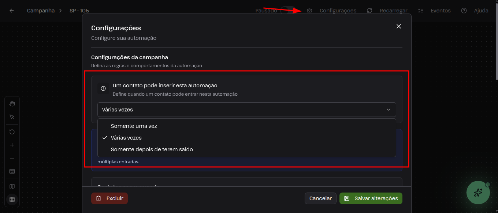The height and width of the screenshot is (213, 498).
Task: Toggle the minimap icon
Action: click(12, 186)
